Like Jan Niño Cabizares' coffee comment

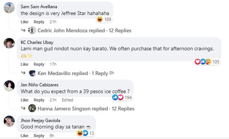click(x=24, y=100)
